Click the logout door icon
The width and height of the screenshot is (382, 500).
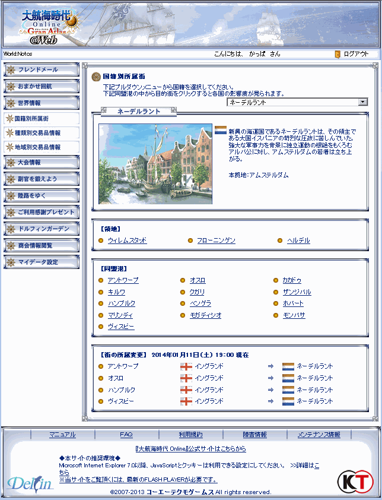[338, 54]
